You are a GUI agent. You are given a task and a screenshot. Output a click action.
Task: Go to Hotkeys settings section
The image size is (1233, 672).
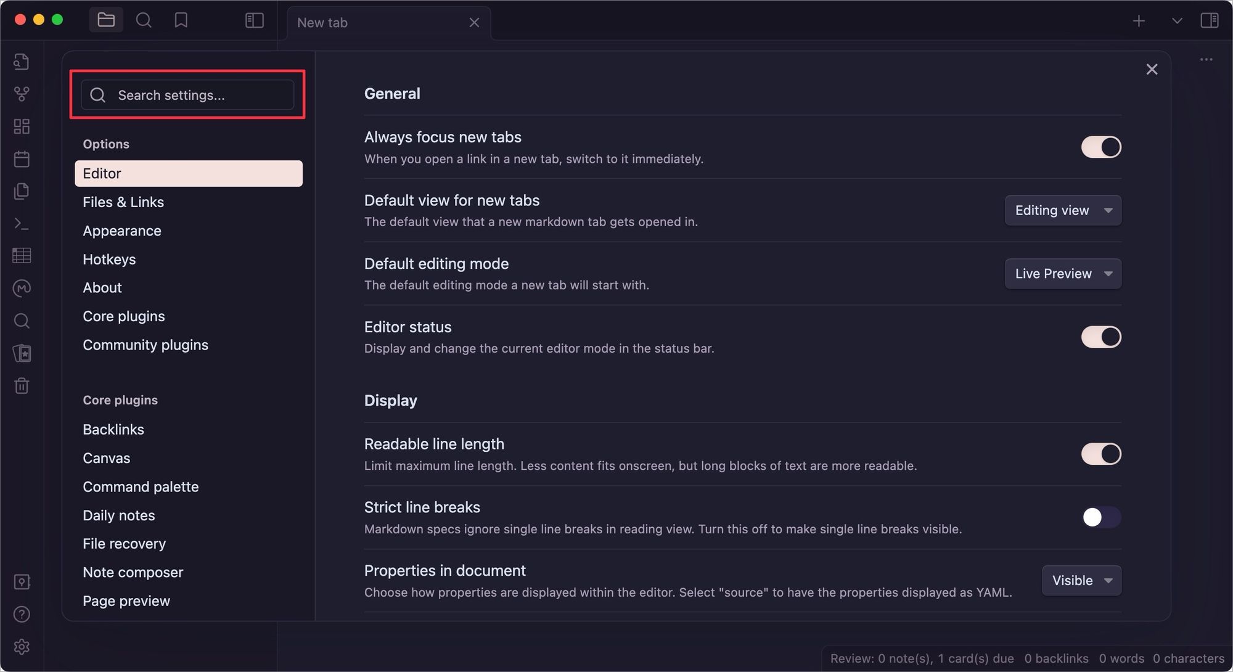pos(109,260)
